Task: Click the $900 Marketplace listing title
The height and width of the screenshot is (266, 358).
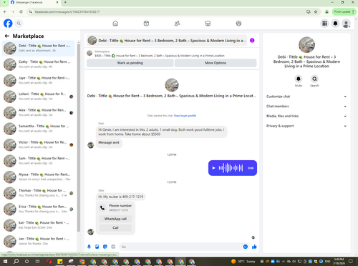Action: [160, 56]
